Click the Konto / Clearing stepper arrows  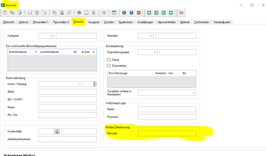point(94,84)
